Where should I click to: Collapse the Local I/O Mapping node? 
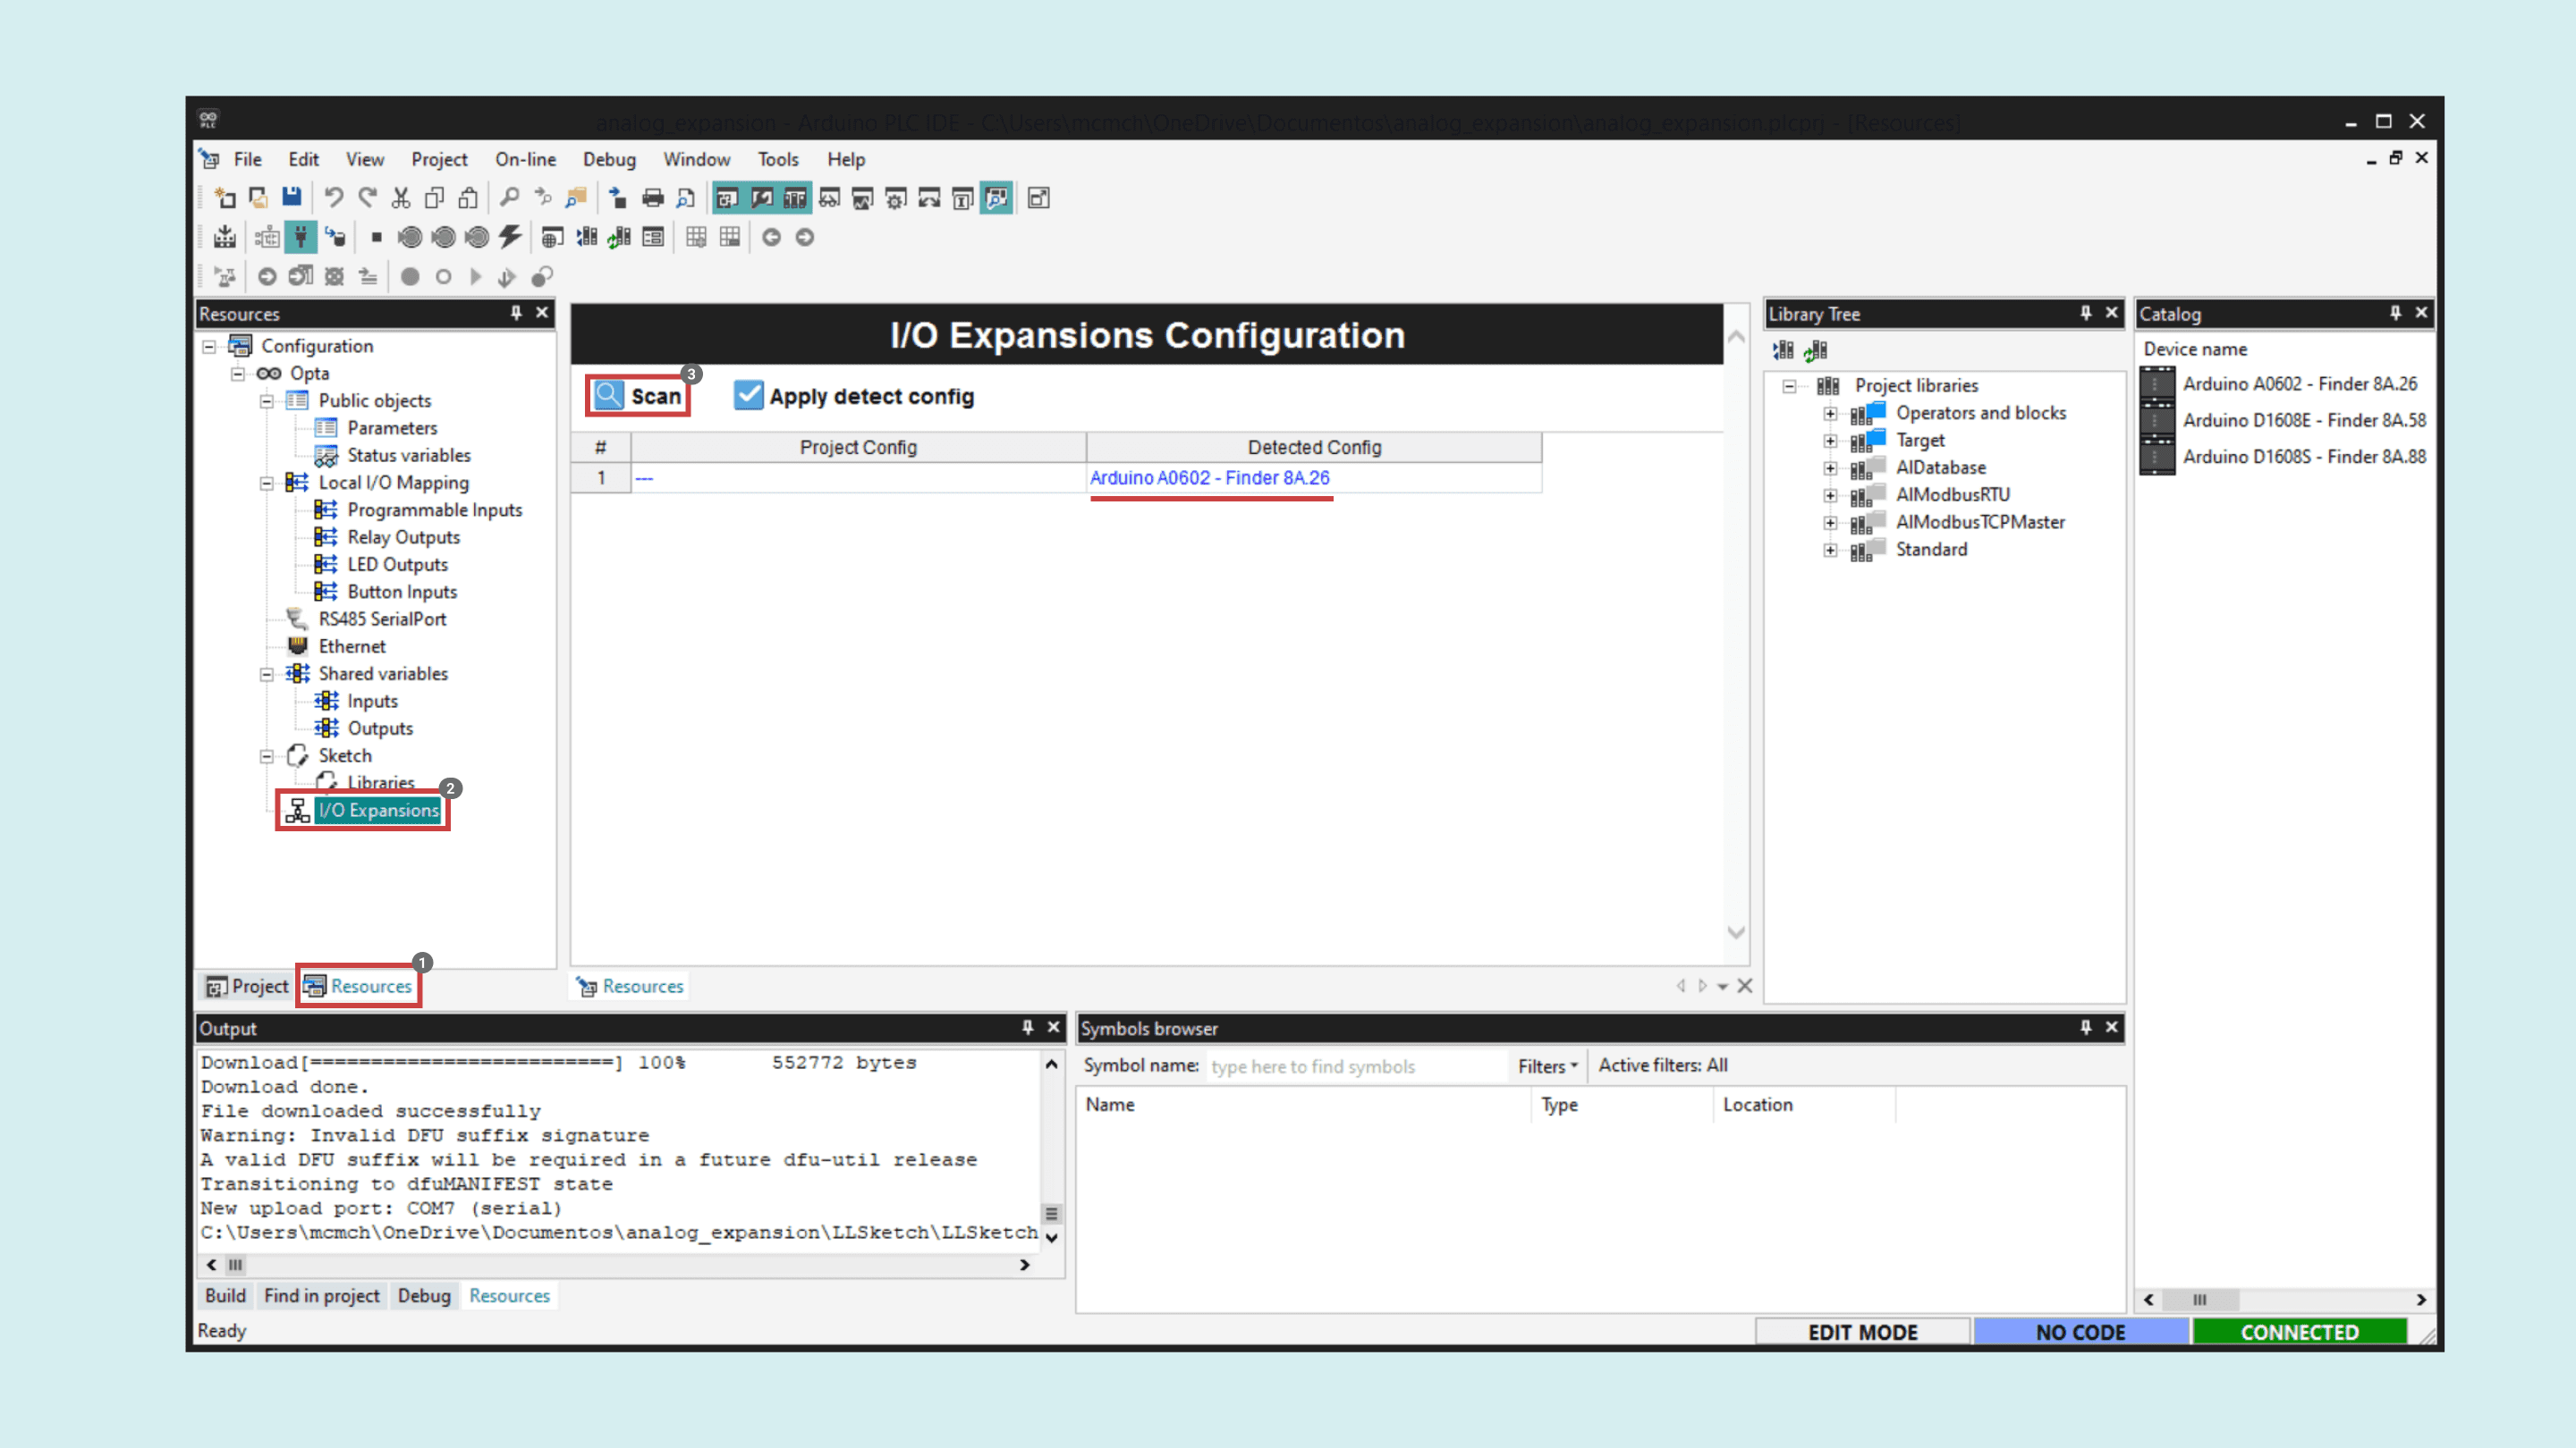point(267,483)
